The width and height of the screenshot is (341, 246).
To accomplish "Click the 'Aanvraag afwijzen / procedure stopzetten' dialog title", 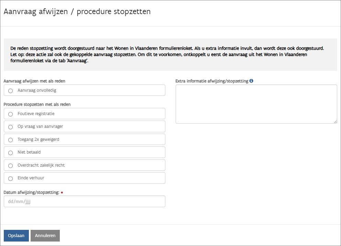I will pyautogui.click(x=77, y=12).
